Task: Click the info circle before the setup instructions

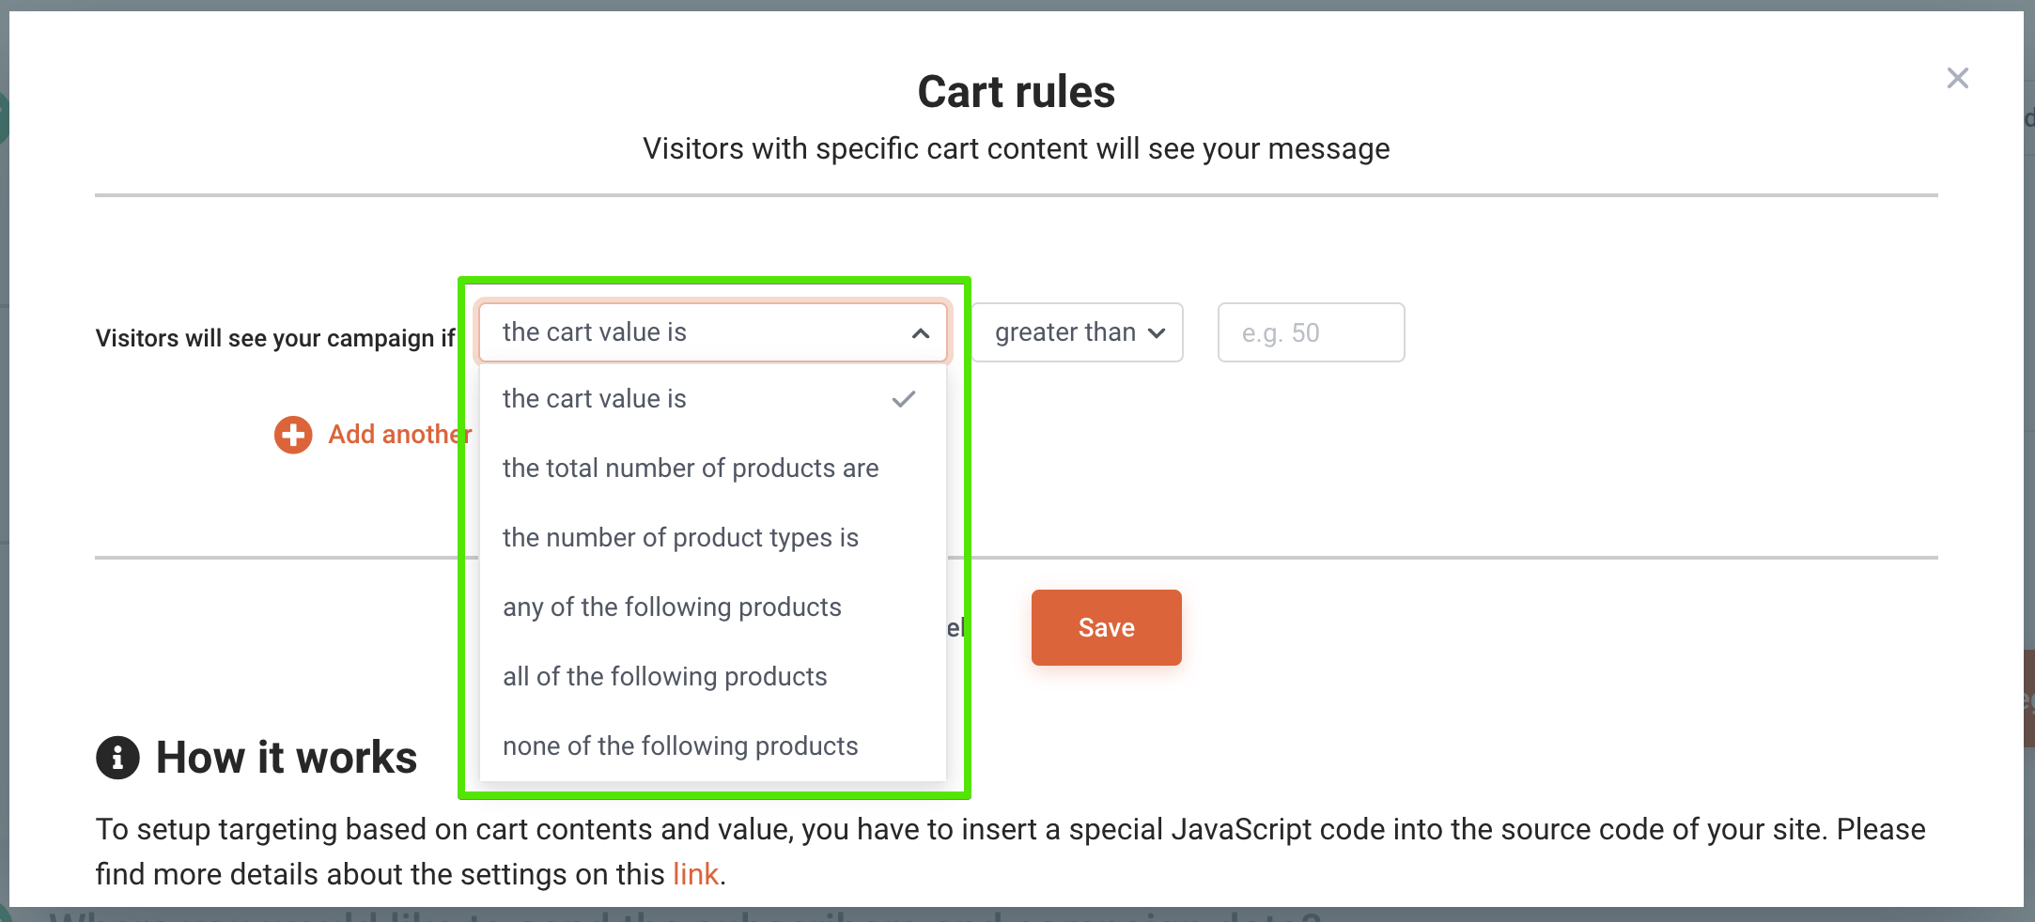Action: 117,758
